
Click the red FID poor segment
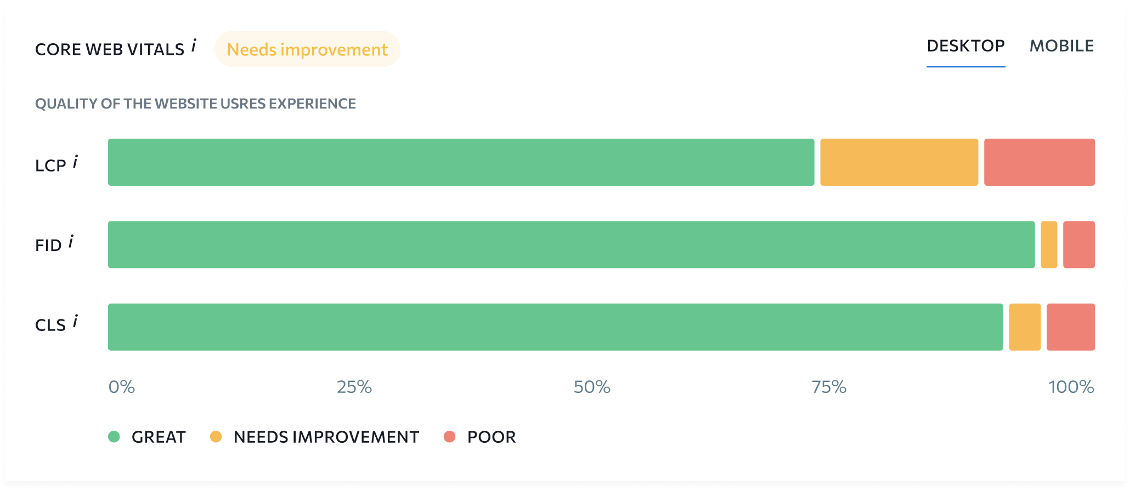click(x=1079, y=244)
